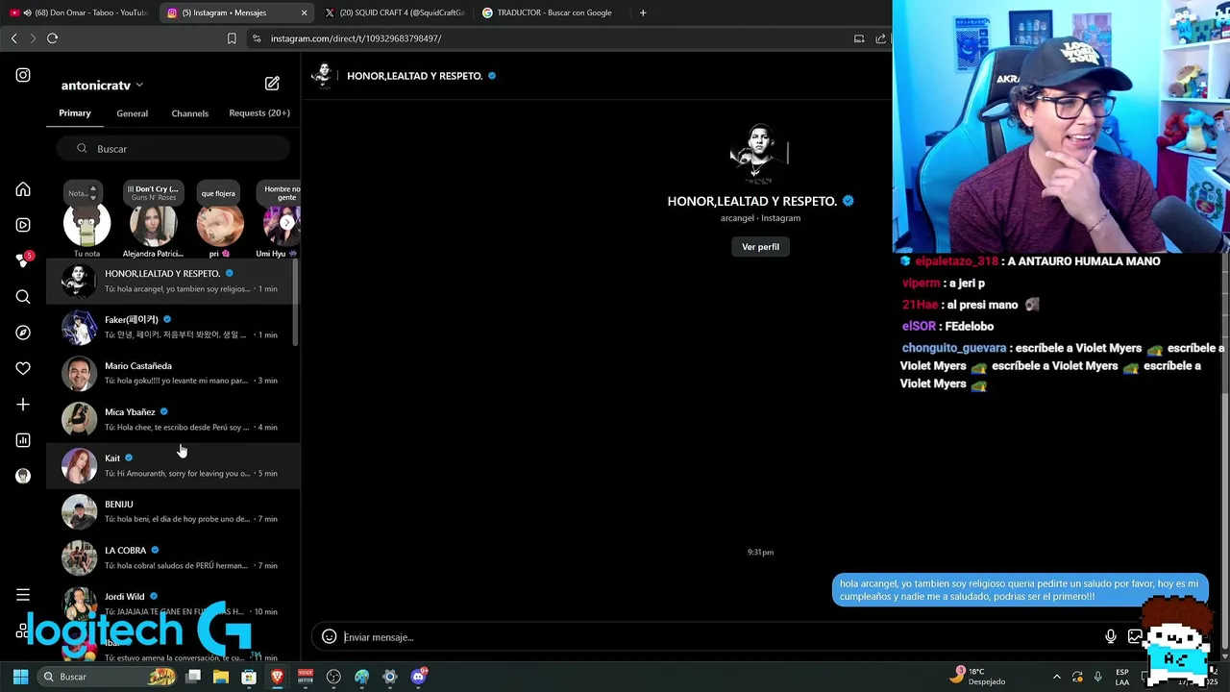Expand the antonicratv account switcher

pos(102,85)
